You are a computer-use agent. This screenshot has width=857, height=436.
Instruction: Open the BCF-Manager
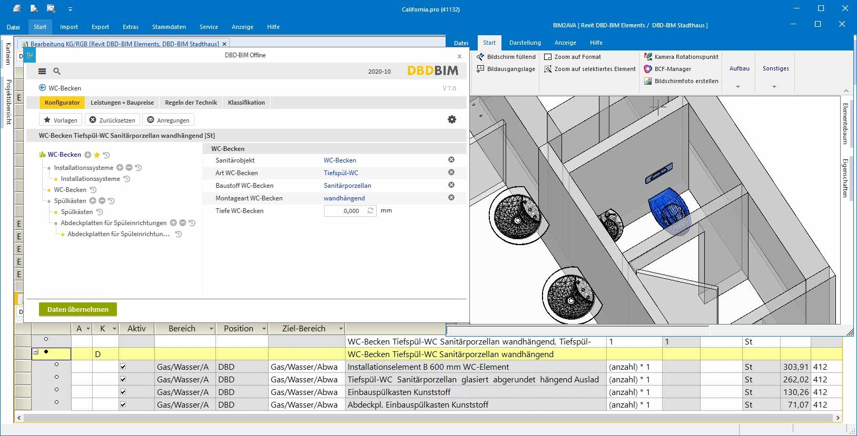point(667,69)
